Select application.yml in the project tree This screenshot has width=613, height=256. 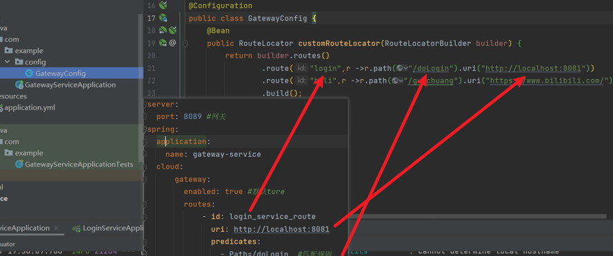point(30,107)
